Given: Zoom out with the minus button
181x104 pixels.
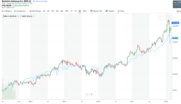Looking at the screenshot, I should (x=87, y=94).
